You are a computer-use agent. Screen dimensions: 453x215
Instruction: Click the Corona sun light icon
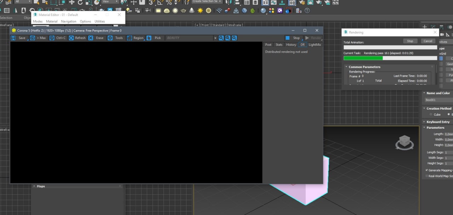(200, 11)
